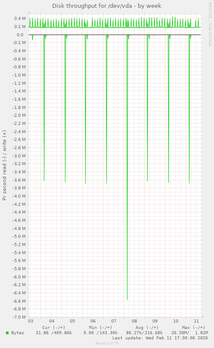Click the 'Bytes' legend label
The height and width of the screenshot is (348, 214).
coord(18,333)
